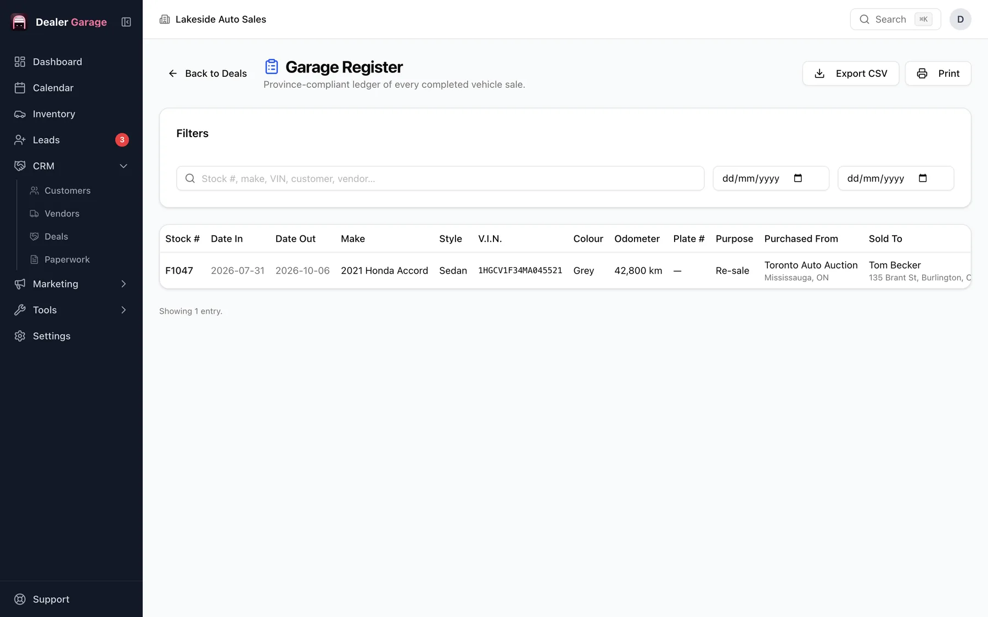Click the Paperwork document icon
Image resolution: width=988 pixels, height=617 pixels.
(34, 259)
